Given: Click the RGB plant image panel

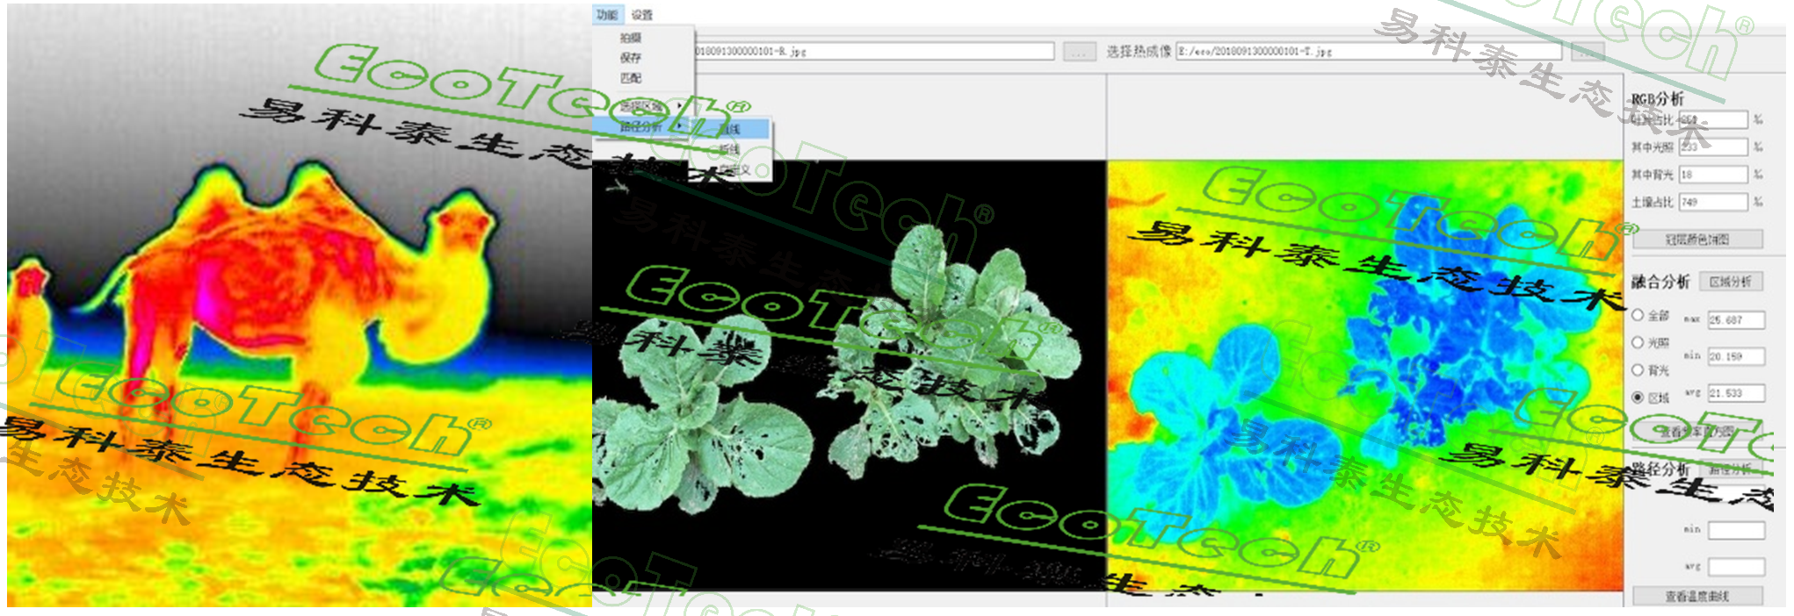Looking at the screenshot, I should (849, 376).
